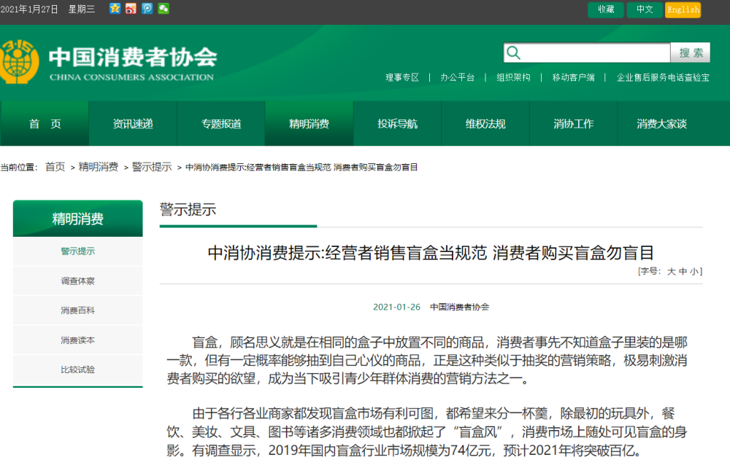Click inside the search input field
730x465 pixels.
tap(591, 52)
